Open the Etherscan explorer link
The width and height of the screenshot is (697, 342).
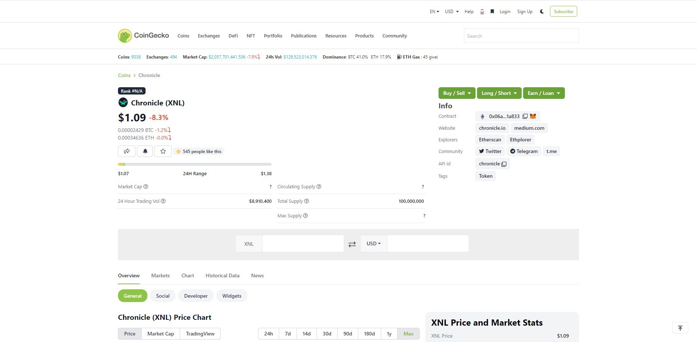pyautogui.click(x=490, y=140)
